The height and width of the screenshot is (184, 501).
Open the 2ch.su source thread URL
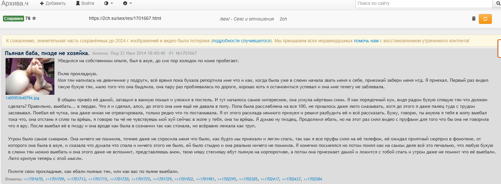(125, 18)
